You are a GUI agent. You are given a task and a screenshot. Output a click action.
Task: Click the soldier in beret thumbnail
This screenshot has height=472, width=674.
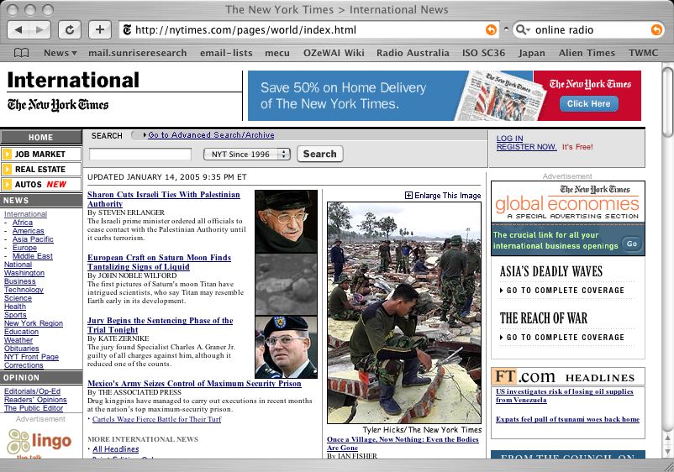(287, 348)
